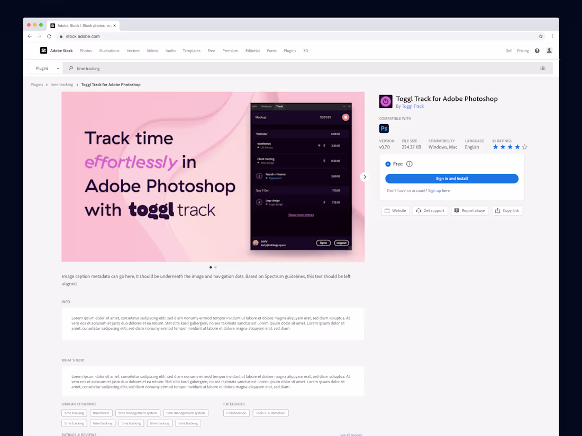Viewport: 582px width, 436px height.
Task: Click the Adobe Stock St logo
Action: 43,50
